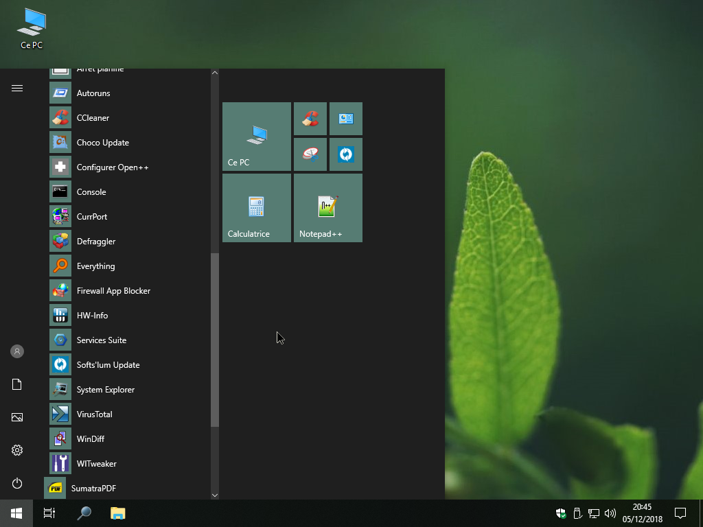Launch Defraggler from the app list
The height and width of the screenshot is (527, 703).
point(128,241)
